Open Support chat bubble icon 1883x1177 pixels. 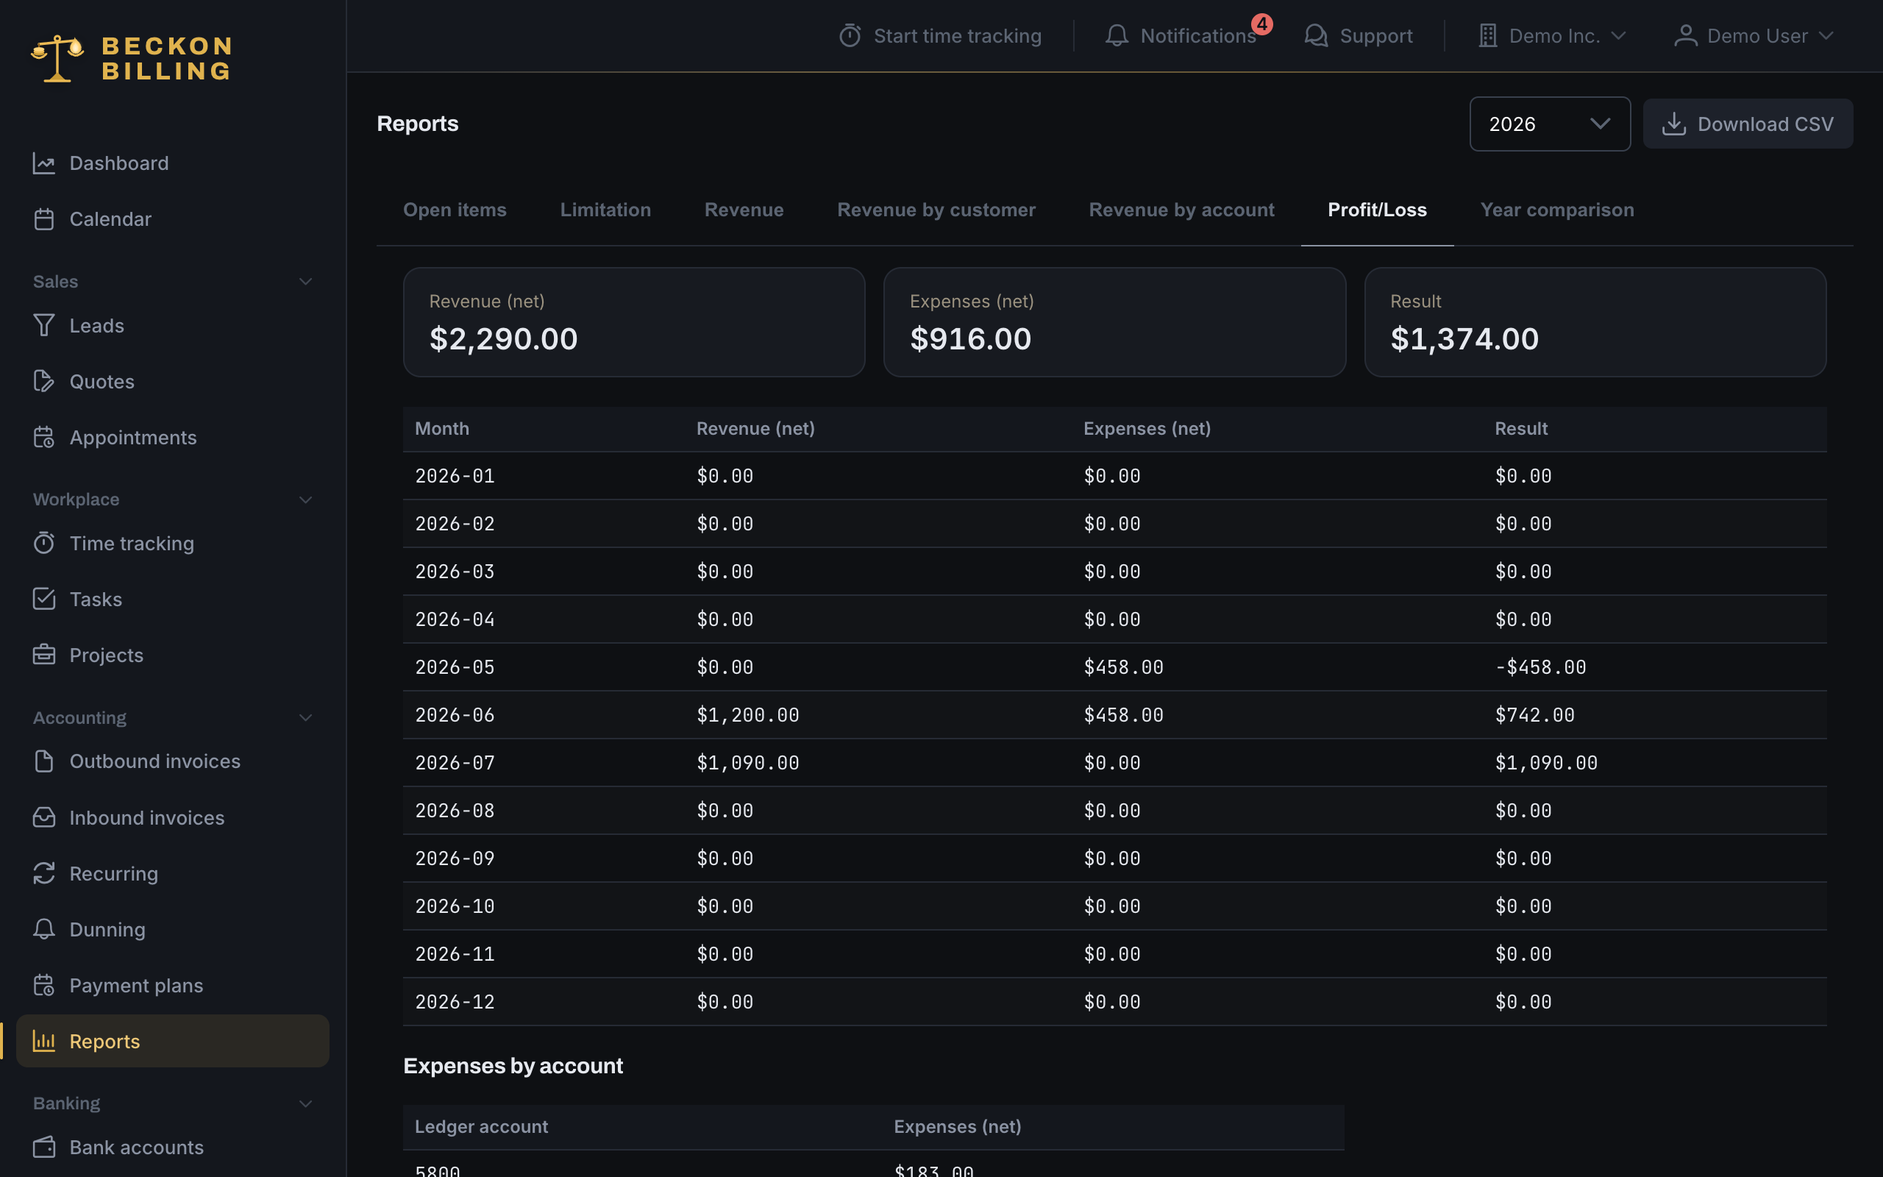1316,36
